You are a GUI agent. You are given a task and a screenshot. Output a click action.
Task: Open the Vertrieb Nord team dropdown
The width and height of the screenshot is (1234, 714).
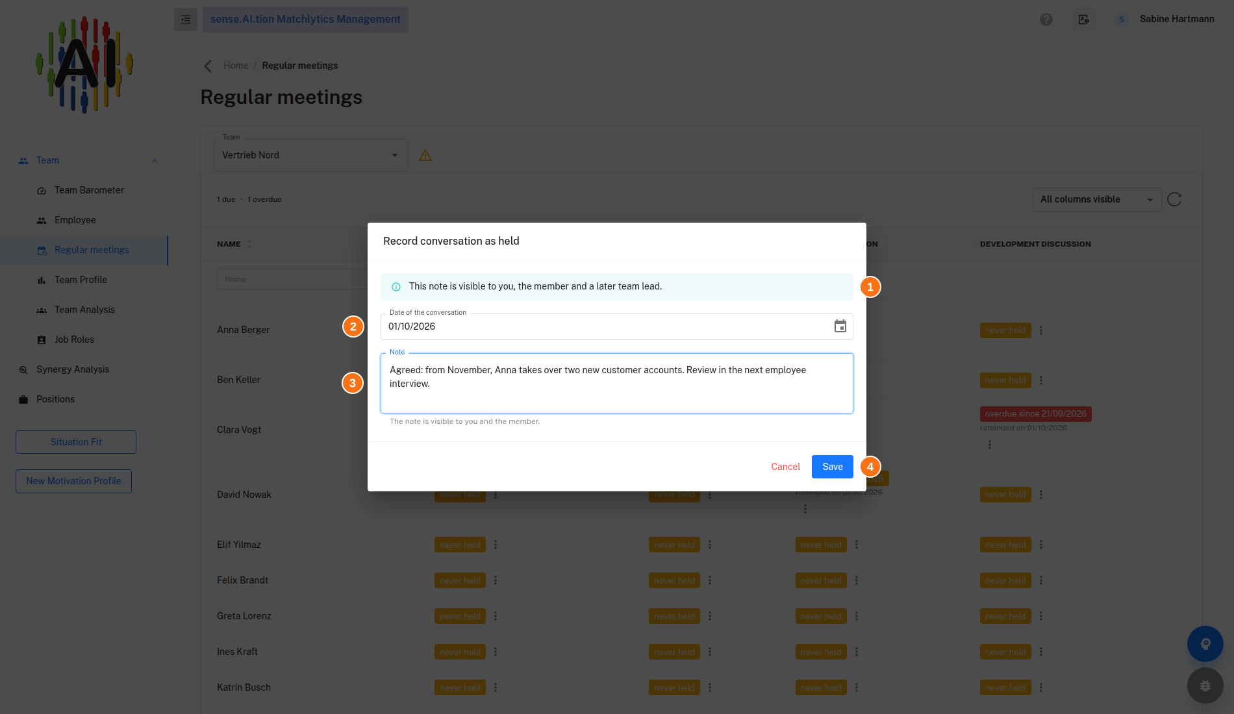point(311,155)
